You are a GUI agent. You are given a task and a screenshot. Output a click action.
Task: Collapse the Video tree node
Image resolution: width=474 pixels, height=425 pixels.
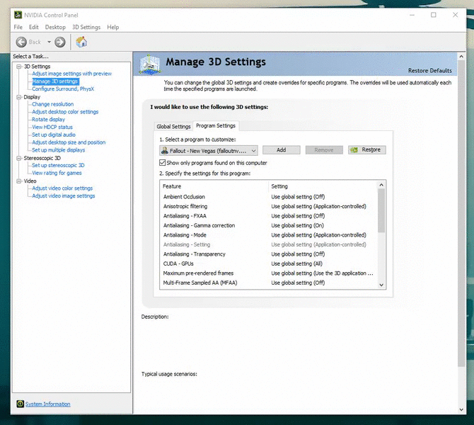pos(19,181)
